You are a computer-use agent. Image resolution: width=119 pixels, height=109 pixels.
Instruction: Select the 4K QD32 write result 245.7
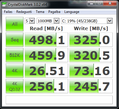(x=91, y=86)
